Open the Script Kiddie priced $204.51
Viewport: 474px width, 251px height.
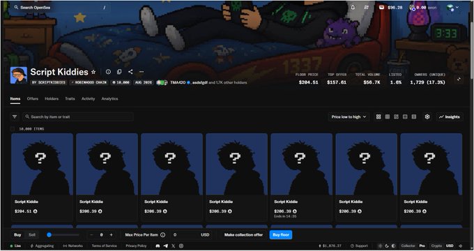pyautogui.click(x=43, y=177)
